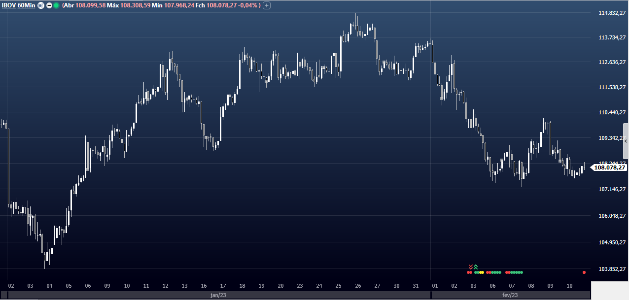This screenshot has width=629, height=300.
Task: Open the IBOV symbol selector
Action: (8, 5)
